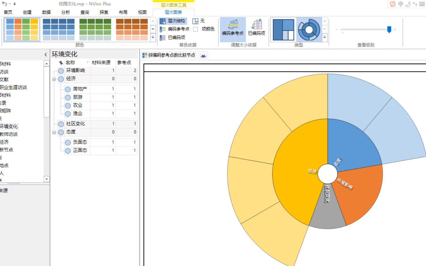Viewport: 426px width, 266px height.
Task: Switch to the 数据 ribbon tab
Action: (46, 12)
